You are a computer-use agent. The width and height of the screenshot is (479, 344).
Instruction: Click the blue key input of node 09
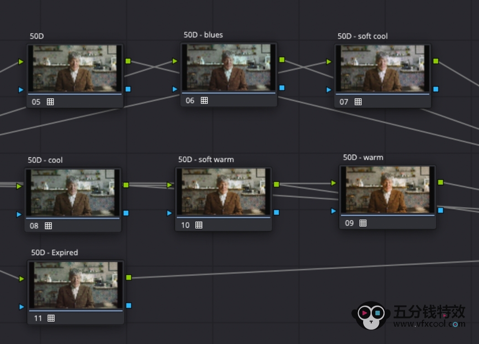click(x=333, y=211)
